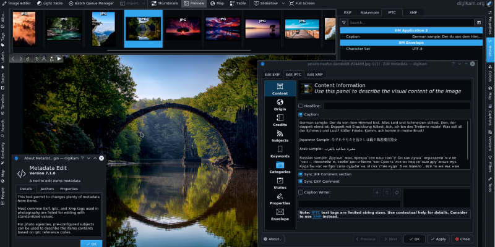Select the pier sunset thumbnail
This screenshot has height=247, width=495.
[302, 28]
